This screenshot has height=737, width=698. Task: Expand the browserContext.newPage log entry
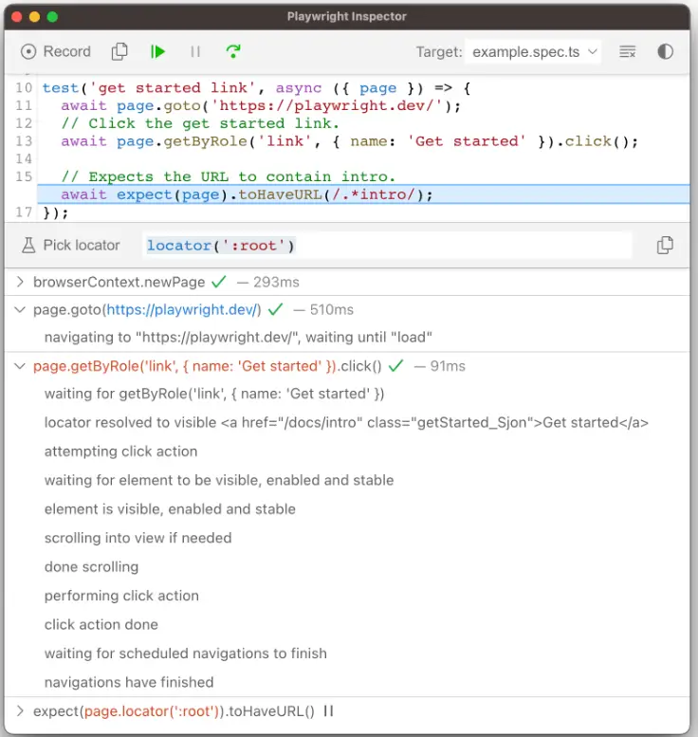point(22,282)
